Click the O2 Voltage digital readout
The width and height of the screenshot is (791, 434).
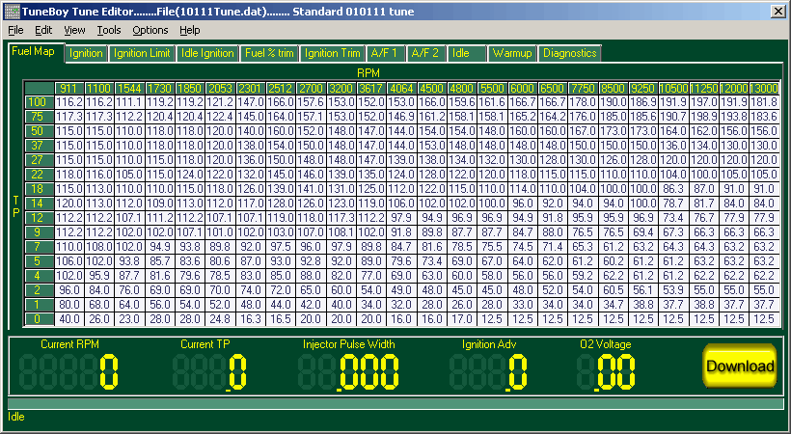click(607, 372)
